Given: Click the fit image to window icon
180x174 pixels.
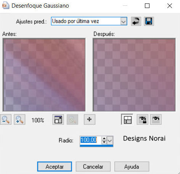Looking at the screenshot, I should click(x=58, y=119).
